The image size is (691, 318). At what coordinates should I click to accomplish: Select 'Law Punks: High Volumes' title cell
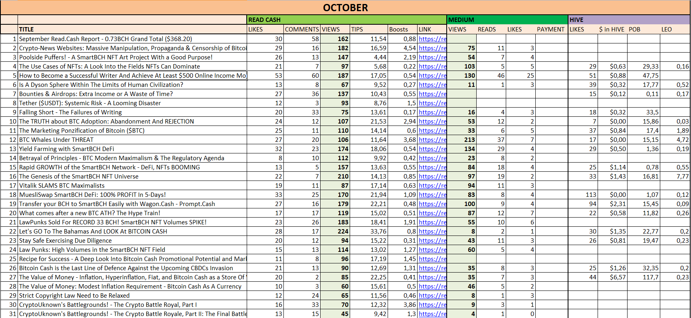132,250
